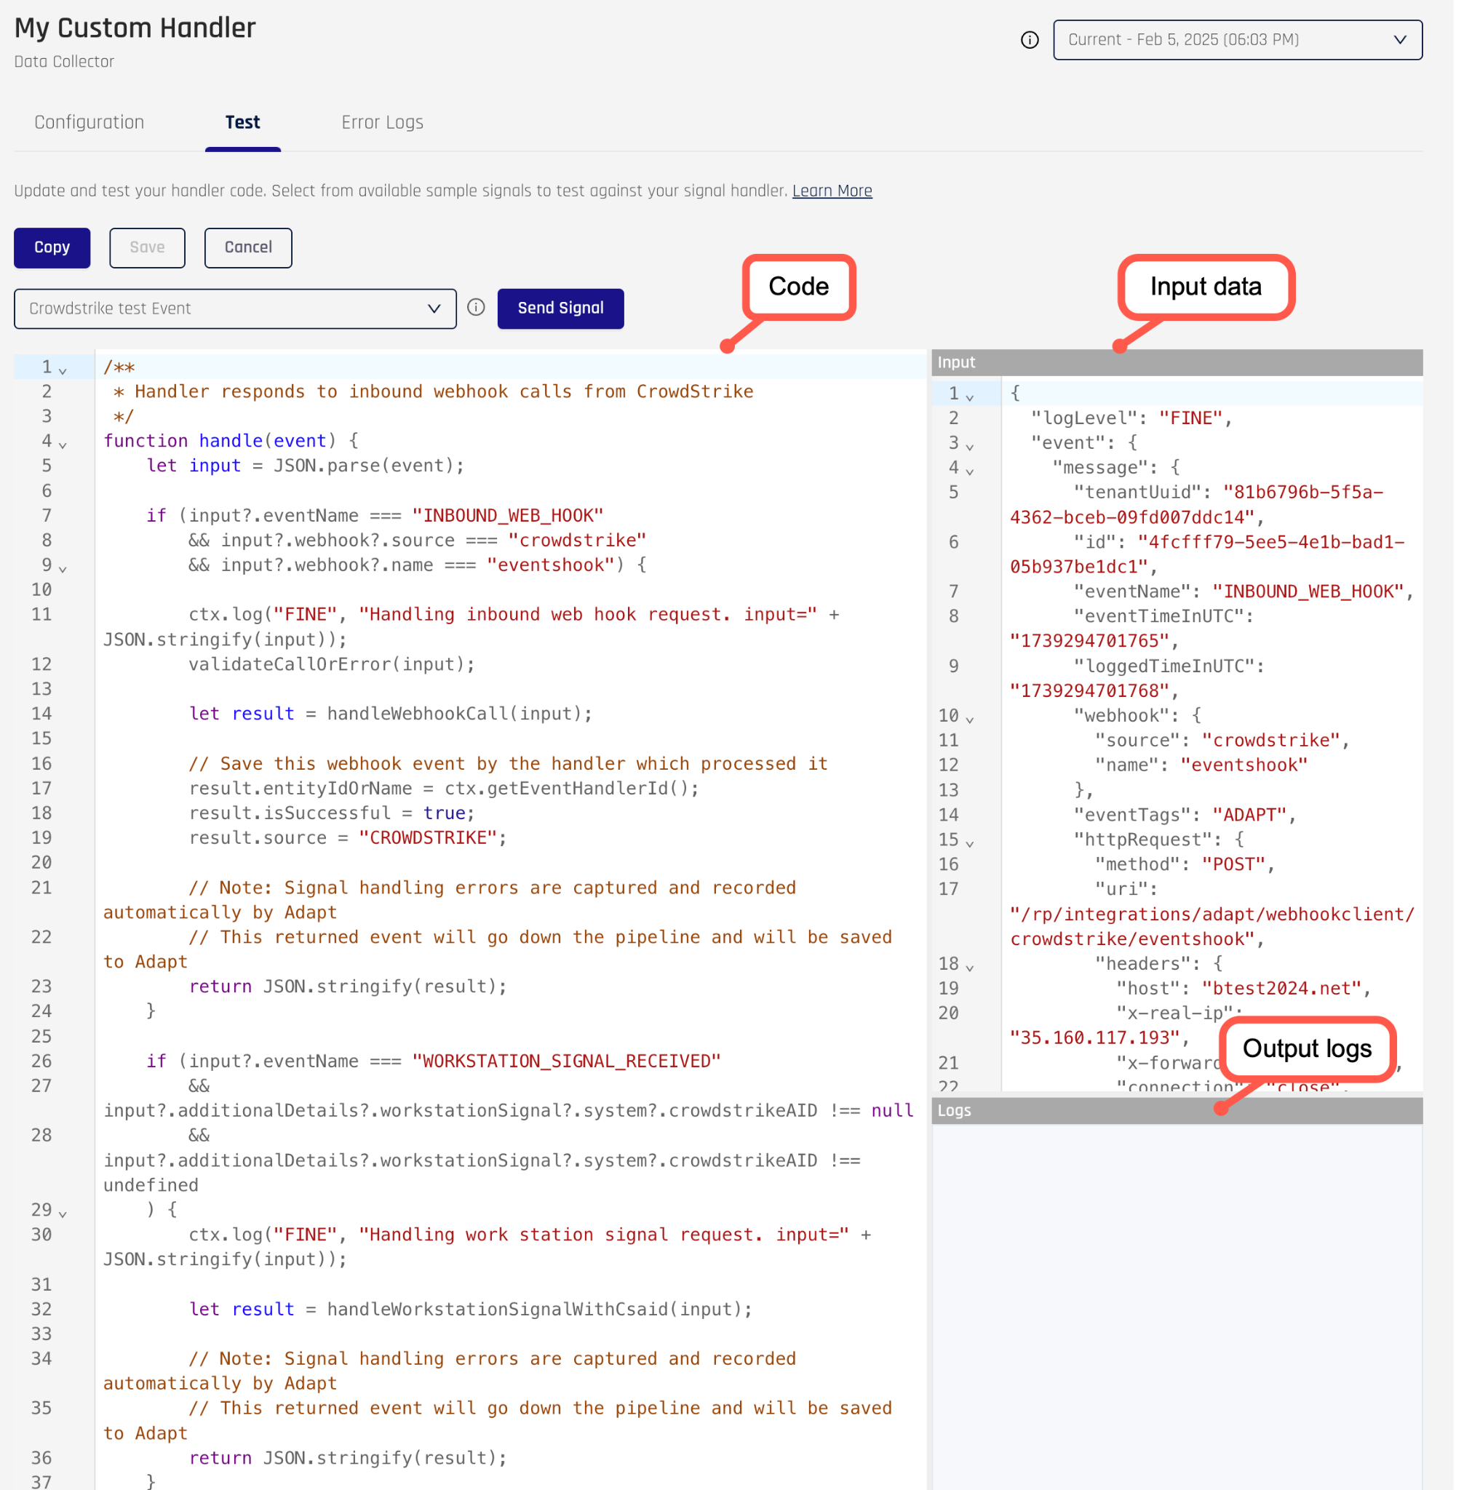
Task: Click the info icon next to the version selector
Action: 1030,39
